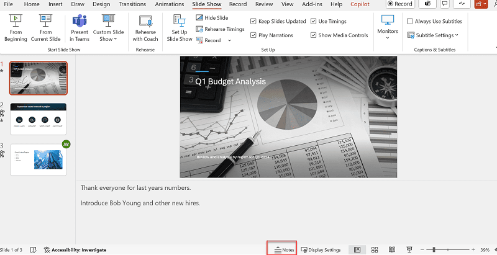Image resolution: width=497 pixels, height=255 pixels.
Task: Open Display Settings in status bar
Action: pos(321,249)
